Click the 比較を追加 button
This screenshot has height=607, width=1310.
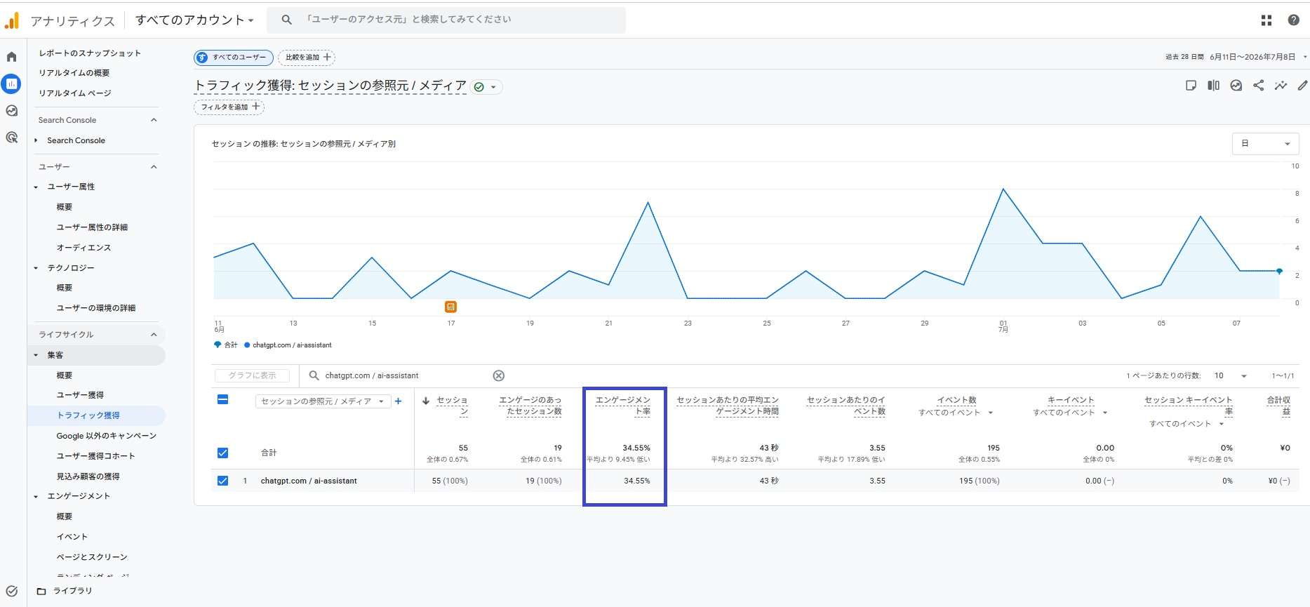coord(307,58)
